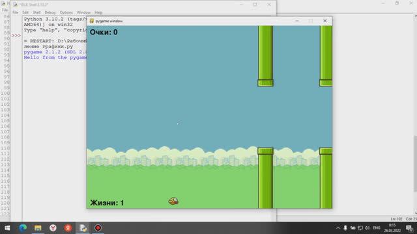Screen dimensions: 417x234
Task: Close the pygame window
Action: [x=324, y=21]
